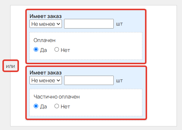Click the "Частично оплачен" condition label
The image size is (182, 130).
57,97
